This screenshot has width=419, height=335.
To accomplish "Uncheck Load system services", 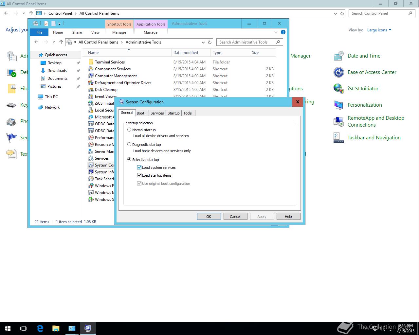I will (139, 167).
